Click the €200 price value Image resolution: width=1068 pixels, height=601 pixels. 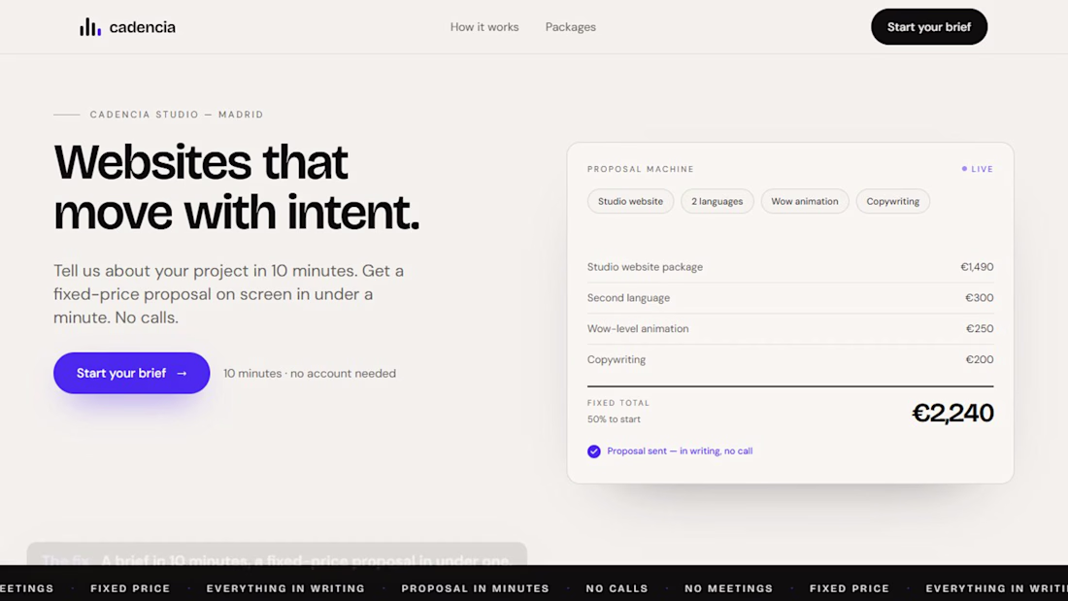980,360
